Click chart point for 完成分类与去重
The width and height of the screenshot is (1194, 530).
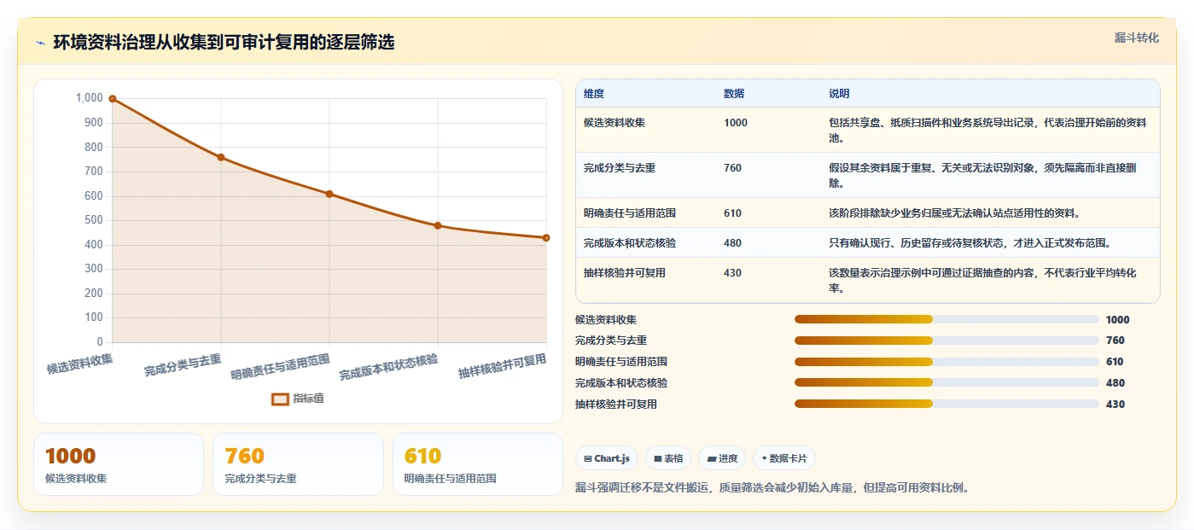click(221, 157)
